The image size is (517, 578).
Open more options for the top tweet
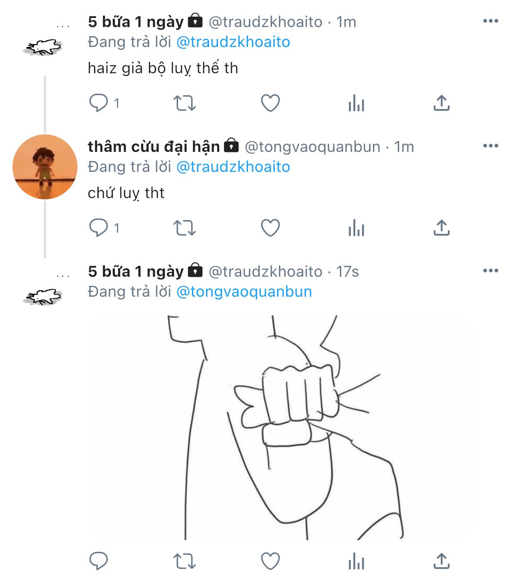(x=491, y=21)
